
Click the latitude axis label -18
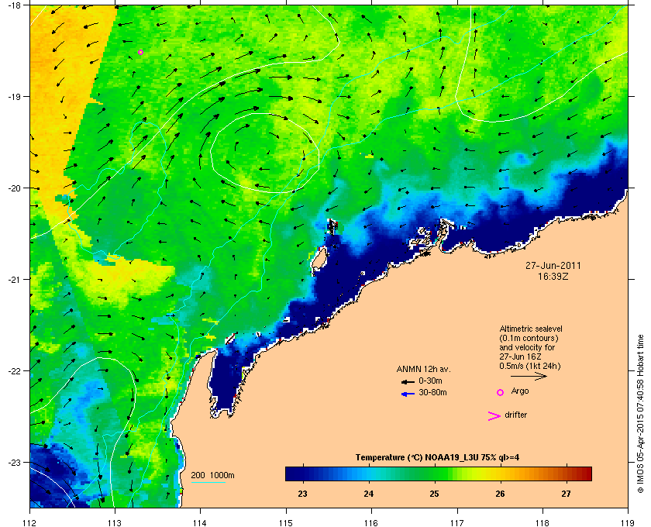(14, 5)
